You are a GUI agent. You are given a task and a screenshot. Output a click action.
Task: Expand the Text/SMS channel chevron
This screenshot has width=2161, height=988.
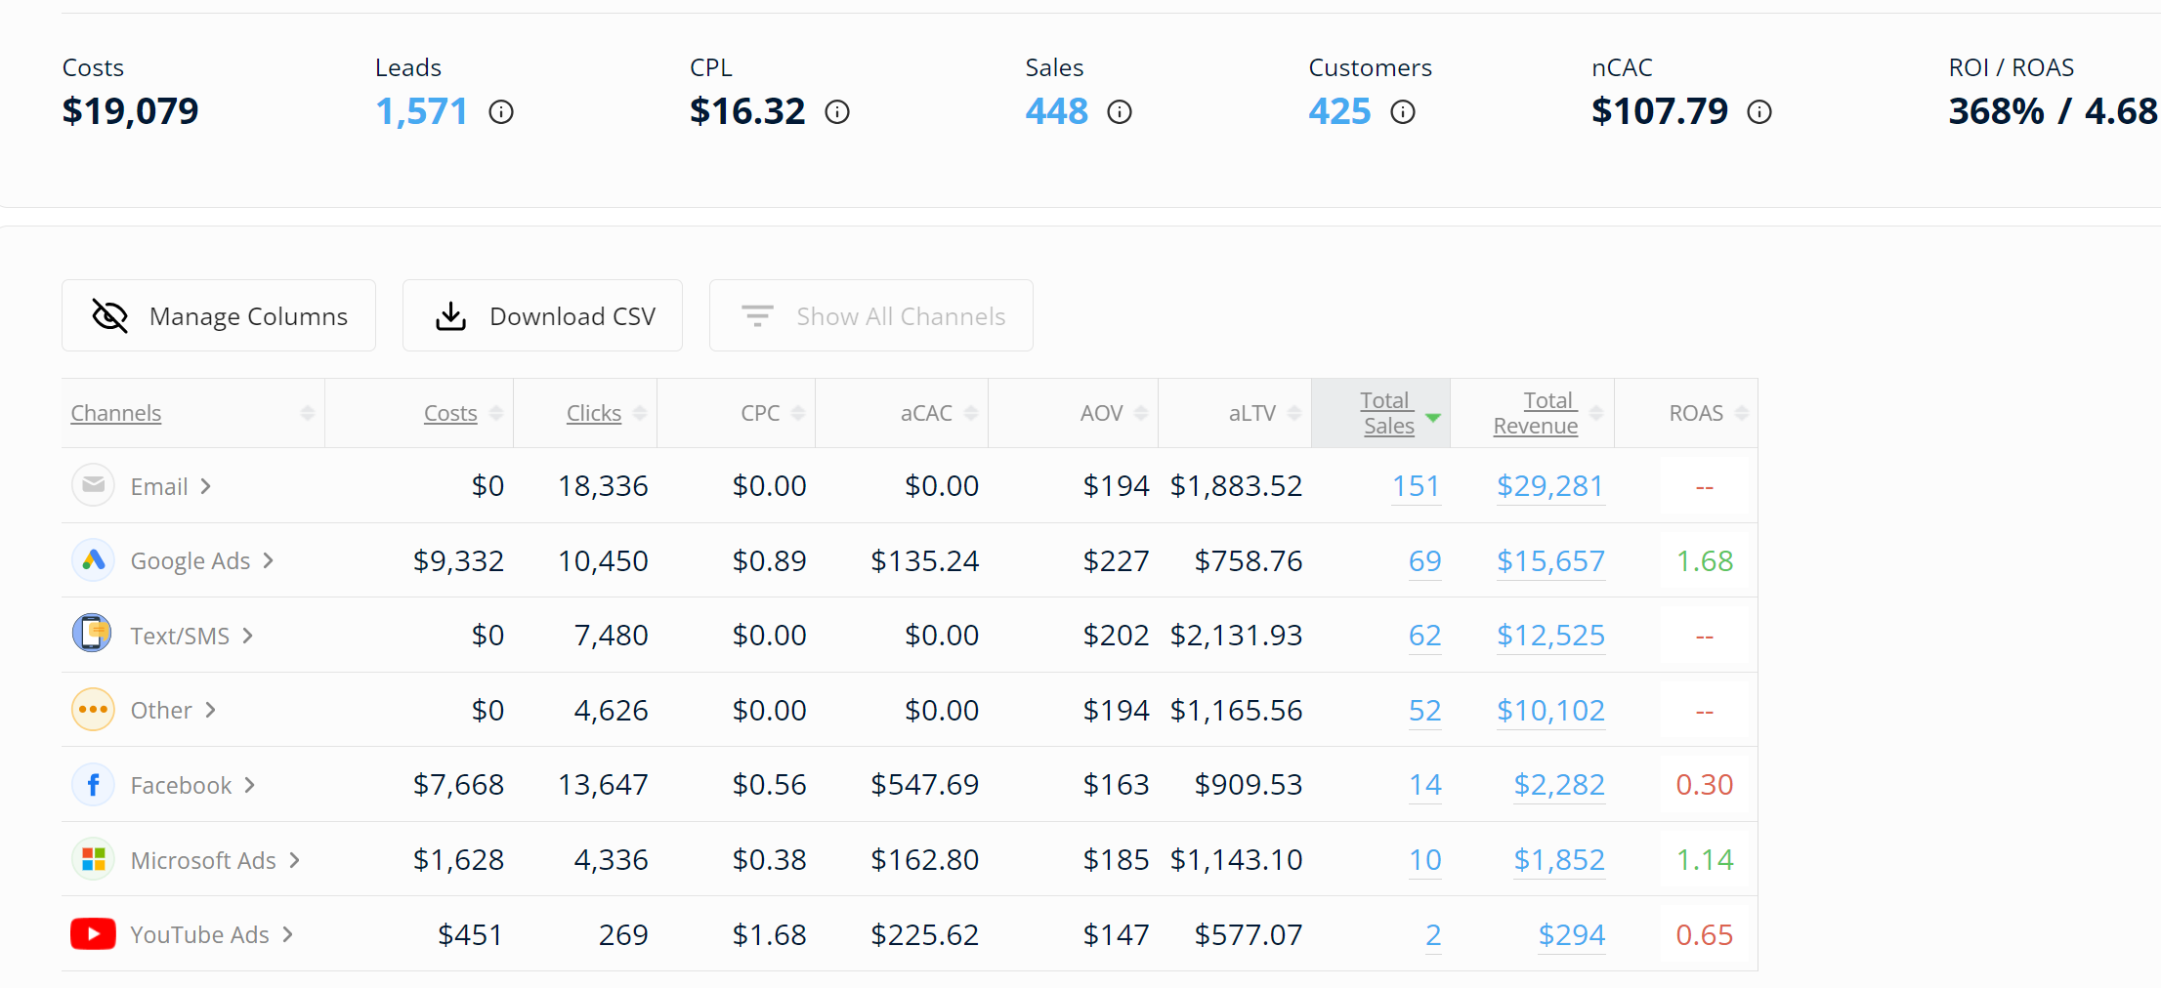tap(248, 636)
